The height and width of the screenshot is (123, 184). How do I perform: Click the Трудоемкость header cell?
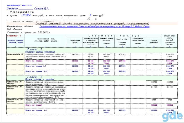(x=170, y=43)
